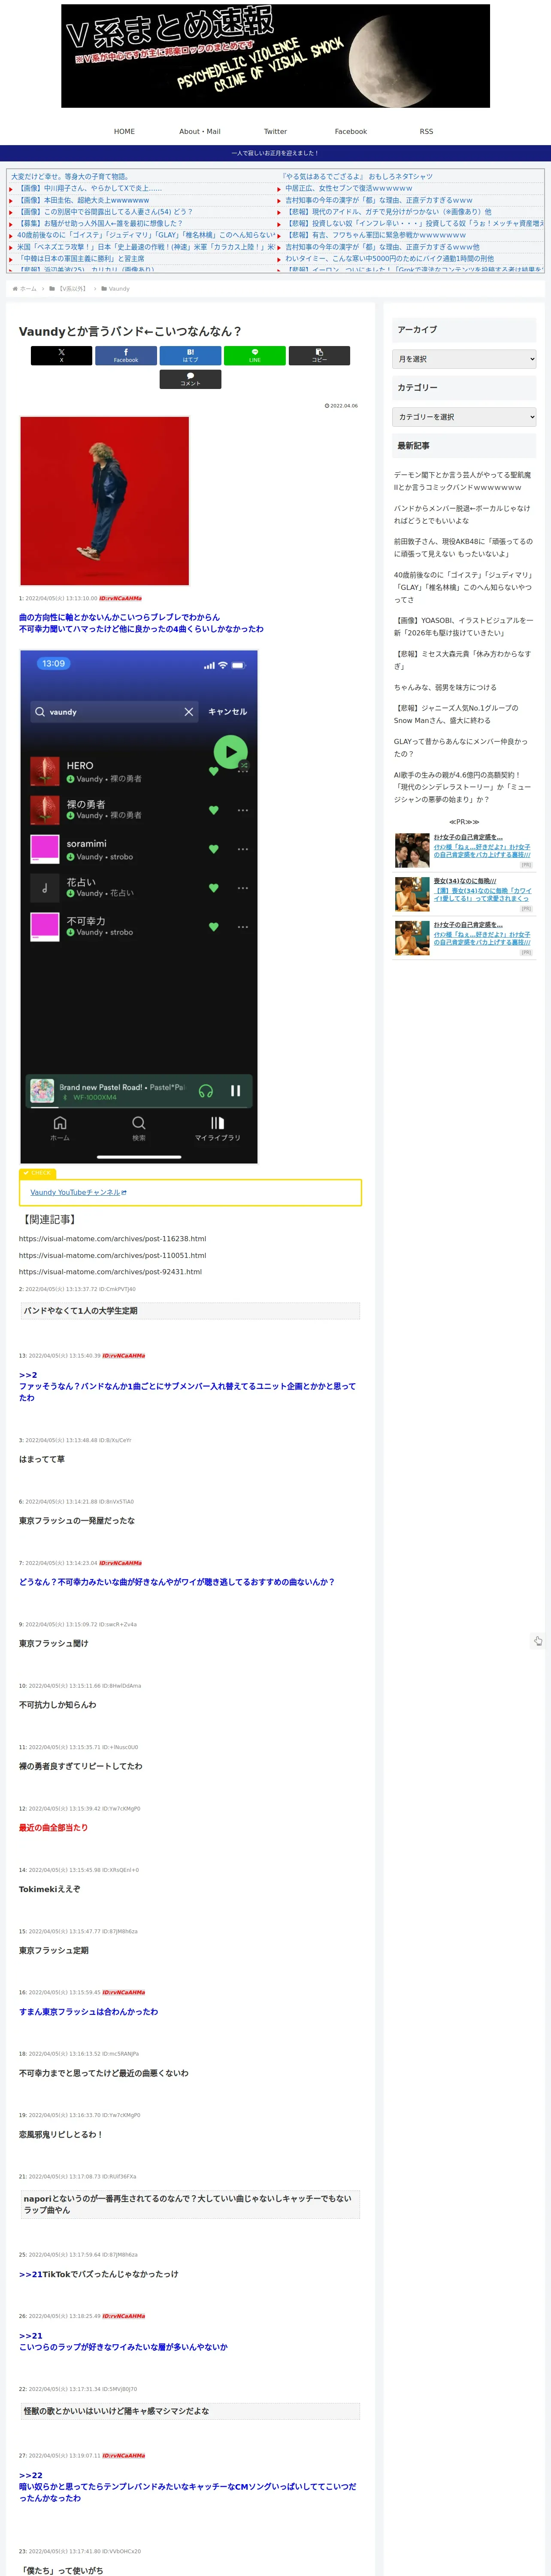Click the 一人で寂しいお正月を迎えました！ notice bar
The height and width of the screenshot is (2576, 551).
(x=275, y=153)
